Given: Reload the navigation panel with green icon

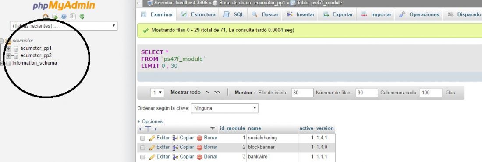Looking at the screenshot, I should coord(82,17).
